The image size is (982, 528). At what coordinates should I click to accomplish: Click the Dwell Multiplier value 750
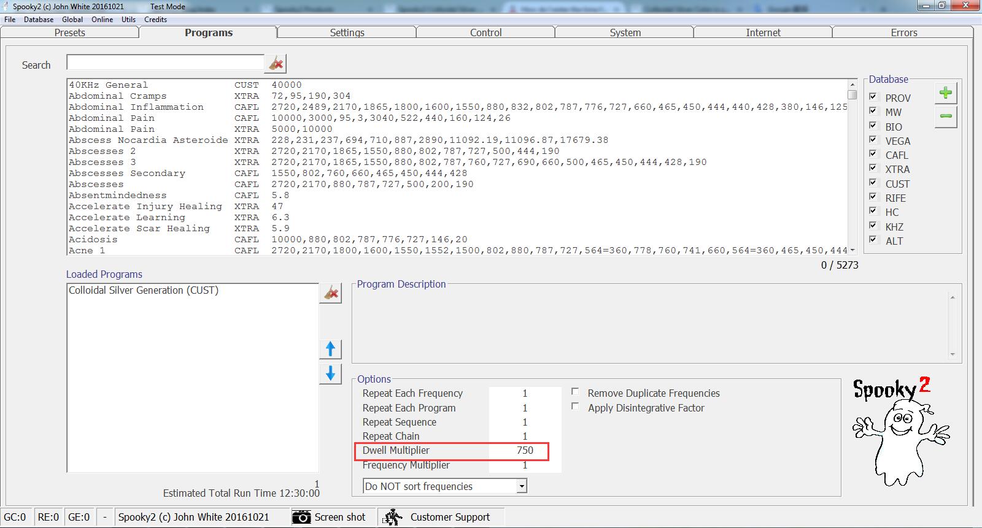tap(525, 450)
